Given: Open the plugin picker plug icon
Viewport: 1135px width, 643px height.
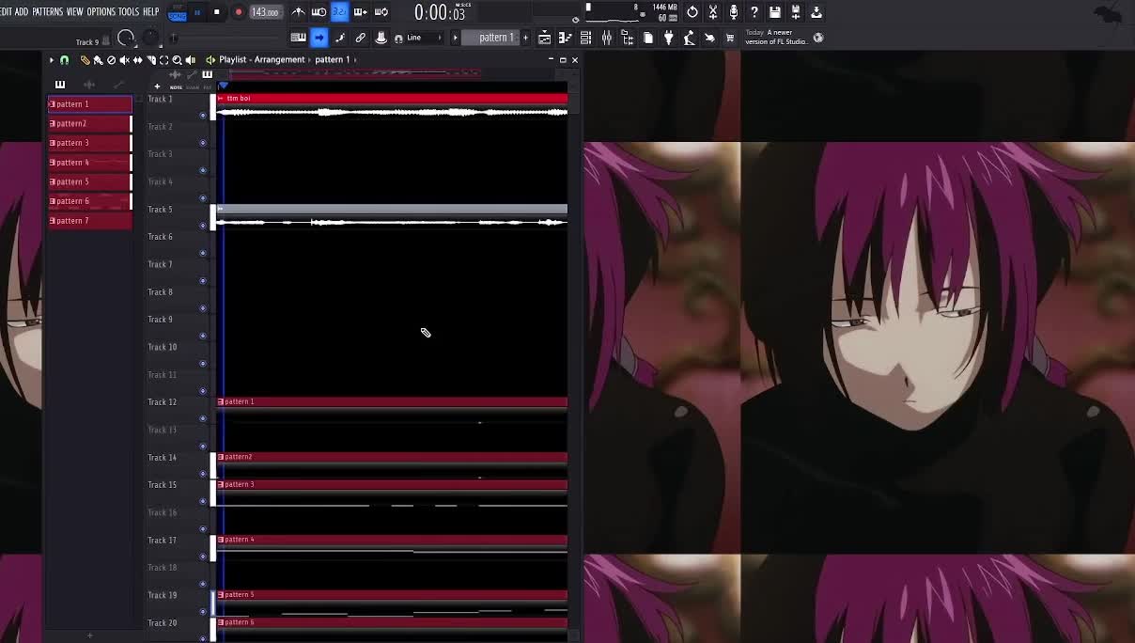Looking at the screenshot, I should [x=668, y=38].
